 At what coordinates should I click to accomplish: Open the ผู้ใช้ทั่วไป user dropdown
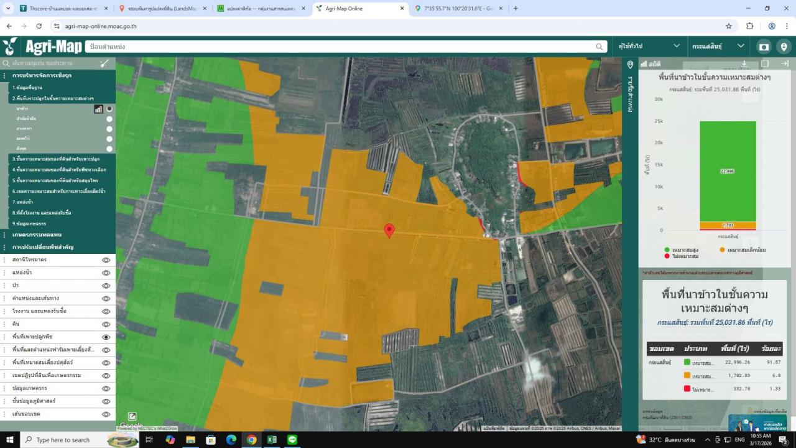point(649,46)
